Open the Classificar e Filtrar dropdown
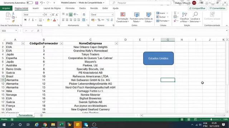The width and height of the screenshot is (229, 128). pyautogui.click(x=185, y=17)
